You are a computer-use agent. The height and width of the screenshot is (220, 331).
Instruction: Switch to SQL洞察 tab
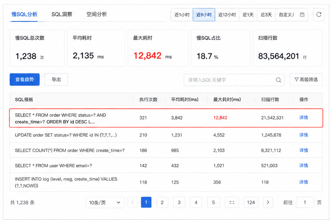pyautogui.click(x=62, y=14)
